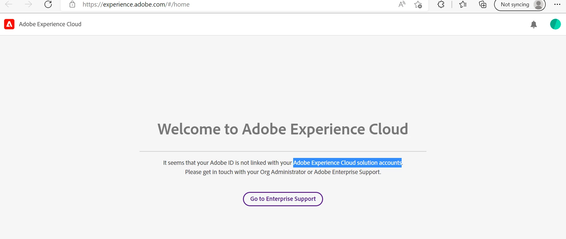Open the Favorites list icon
This screenshot has height=239, width=566.
tap(463, 4)
